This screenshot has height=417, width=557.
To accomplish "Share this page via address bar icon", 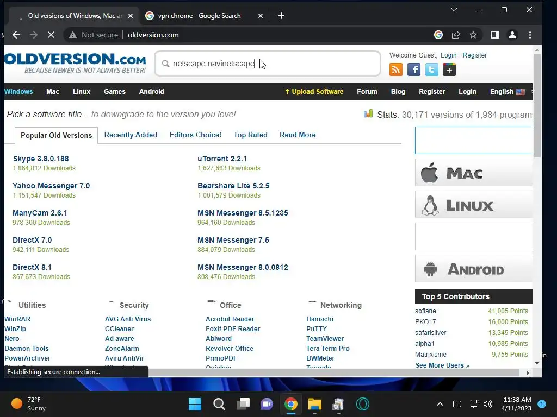I will [x=456, y=35].
